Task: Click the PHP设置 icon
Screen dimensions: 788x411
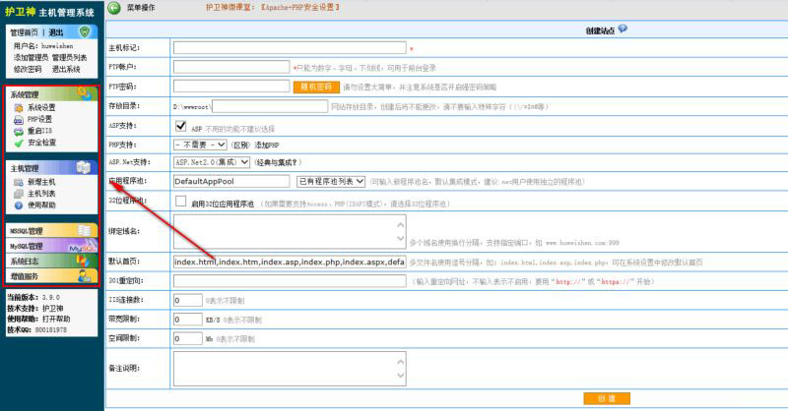Action: 19,120
